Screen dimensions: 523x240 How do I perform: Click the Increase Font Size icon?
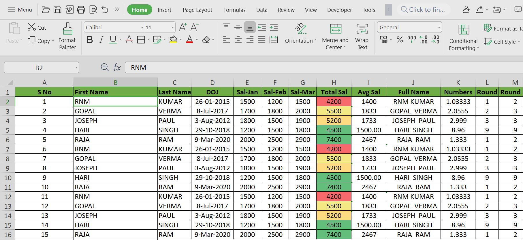pos(183,27)
